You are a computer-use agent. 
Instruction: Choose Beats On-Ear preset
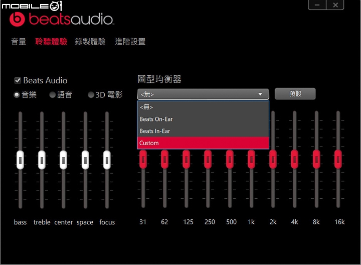pos(203,119)
